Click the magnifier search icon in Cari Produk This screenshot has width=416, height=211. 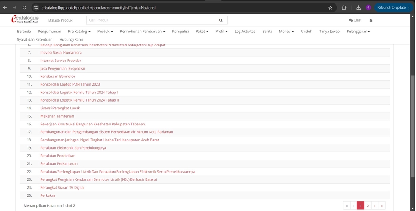(x=221, y=20)
